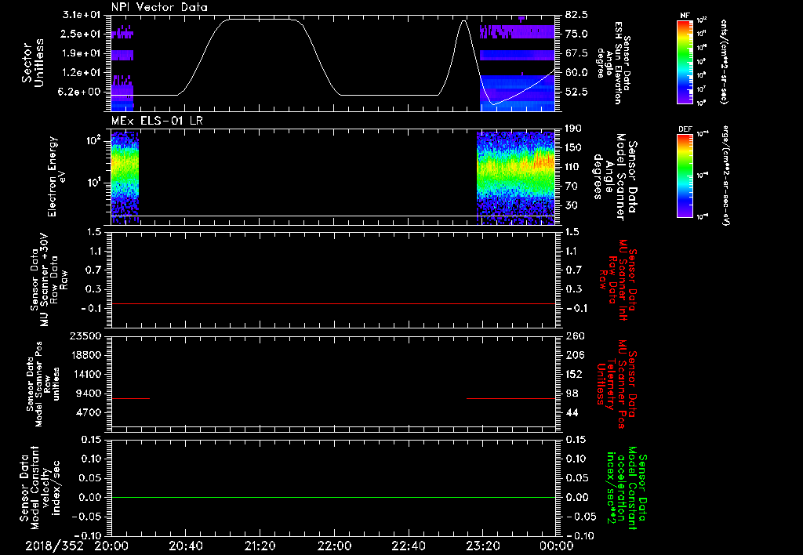Click the "2.5e+01" sector tick value
The image size is (803, 555).
pos(82,34)
